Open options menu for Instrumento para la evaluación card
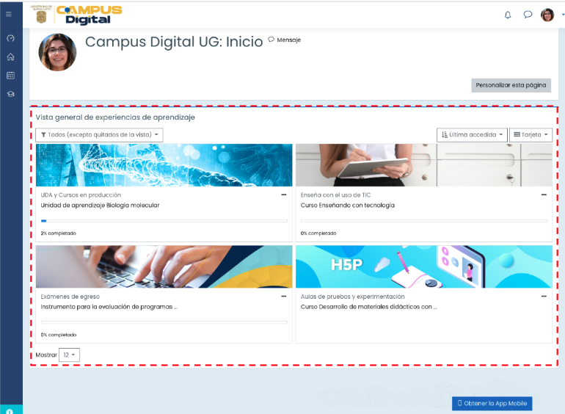 click(283, 296)
